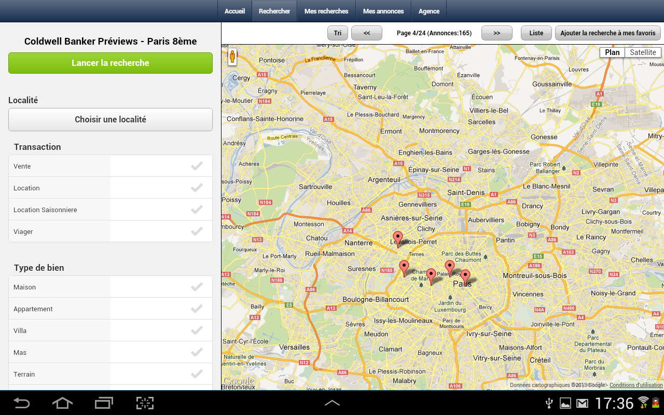Open Conditions d'utilisation link

click(636, 385)
